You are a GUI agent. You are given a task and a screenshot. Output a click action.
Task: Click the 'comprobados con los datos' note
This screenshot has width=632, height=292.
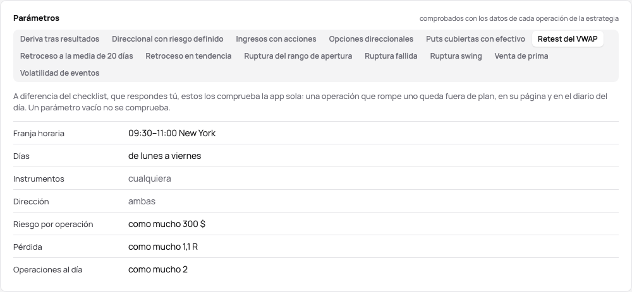[x=519, y=18]
